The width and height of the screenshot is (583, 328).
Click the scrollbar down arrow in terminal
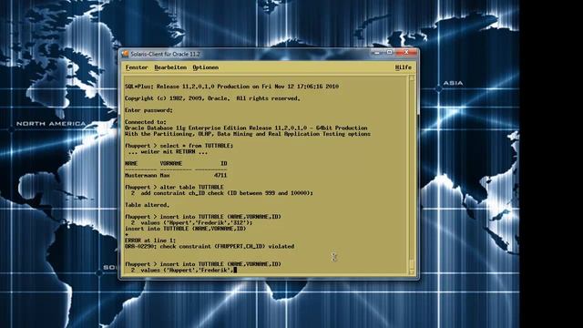tap(412, 272)
